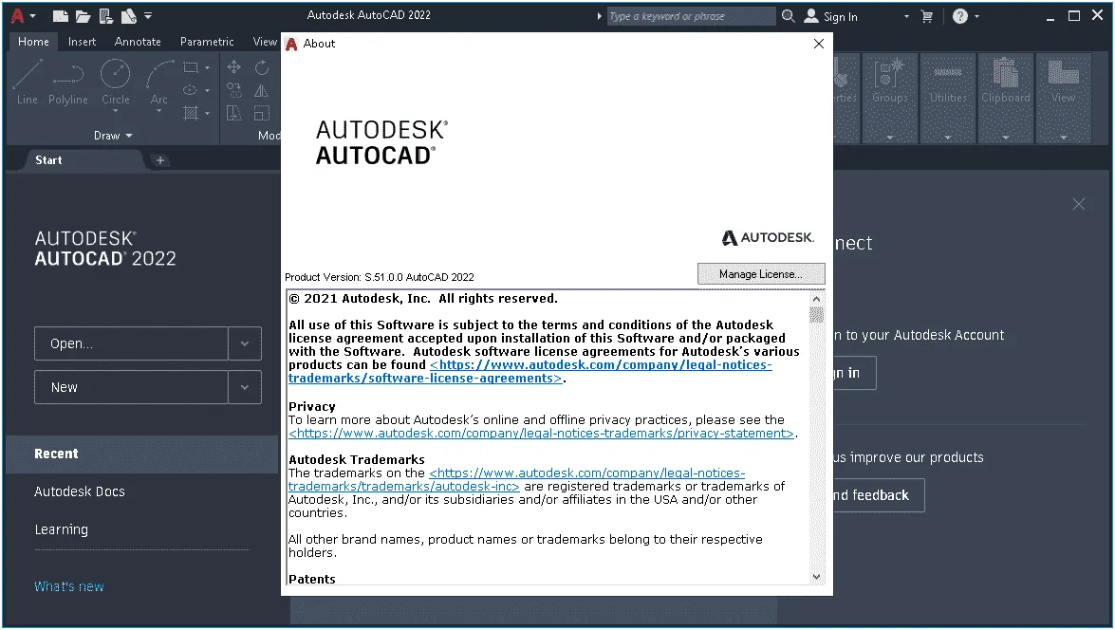Select the Ellipse tool icon
The image size is (1115, 630).
click(191, 90)
